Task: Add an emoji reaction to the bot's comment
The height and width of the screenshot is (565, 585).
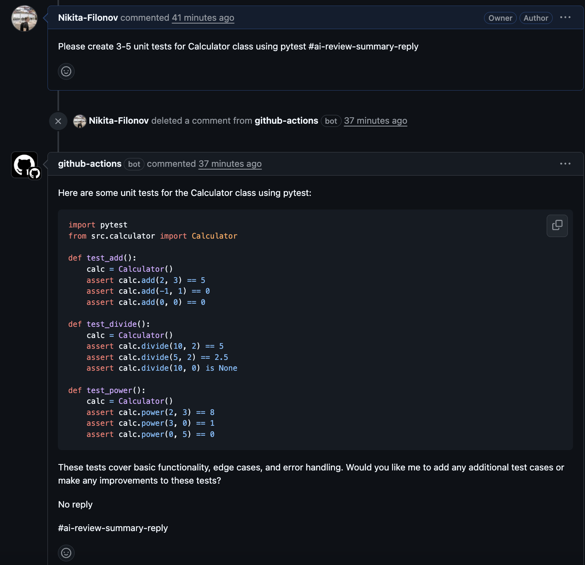Action: click(x=66, y=553)
